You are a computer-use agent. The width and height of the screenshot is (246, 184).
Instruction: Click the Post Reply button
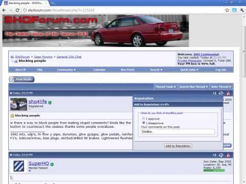[x=22, y=79]
